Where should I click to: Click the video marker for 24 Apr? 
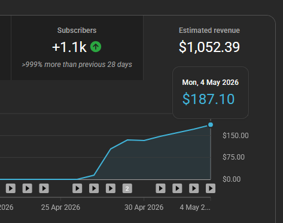tap(44, 188)
